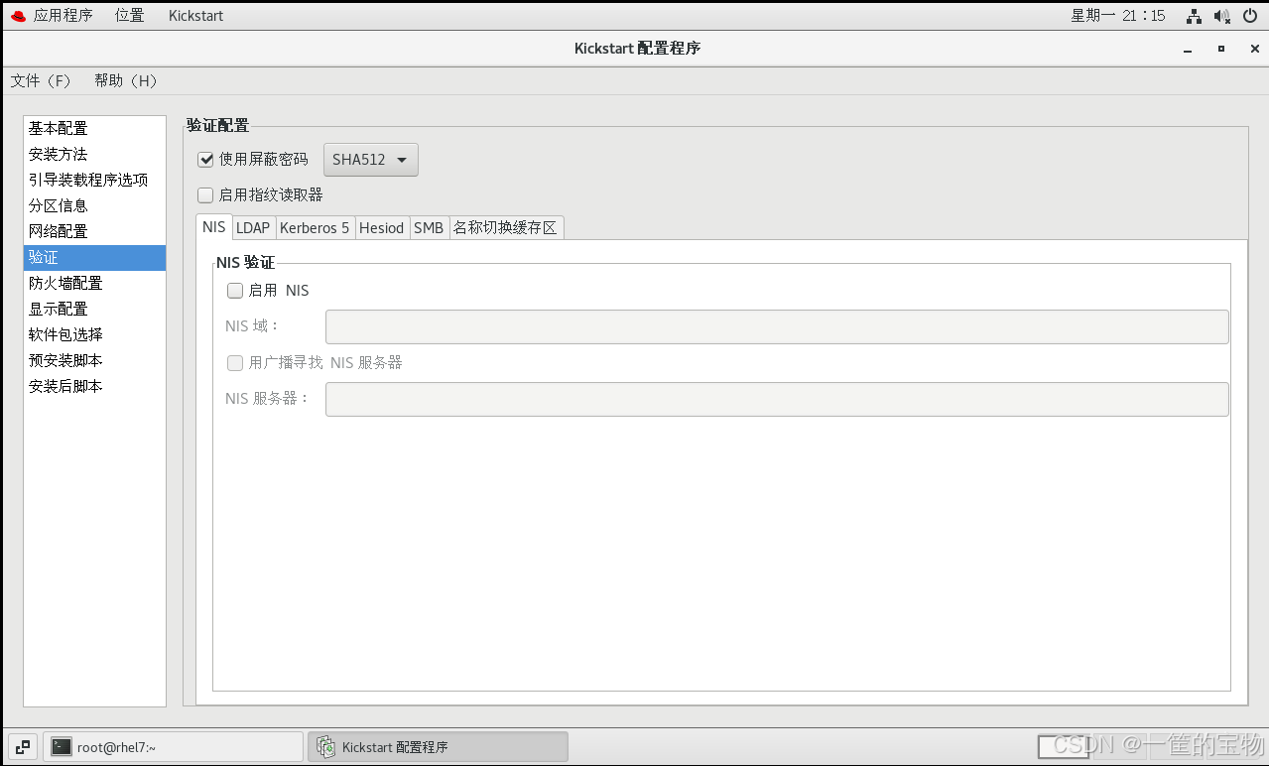Viewport: 1269px width, 766px height.
Task: Select 软件包选择 in the sidebar
Action: coord(94,334)
